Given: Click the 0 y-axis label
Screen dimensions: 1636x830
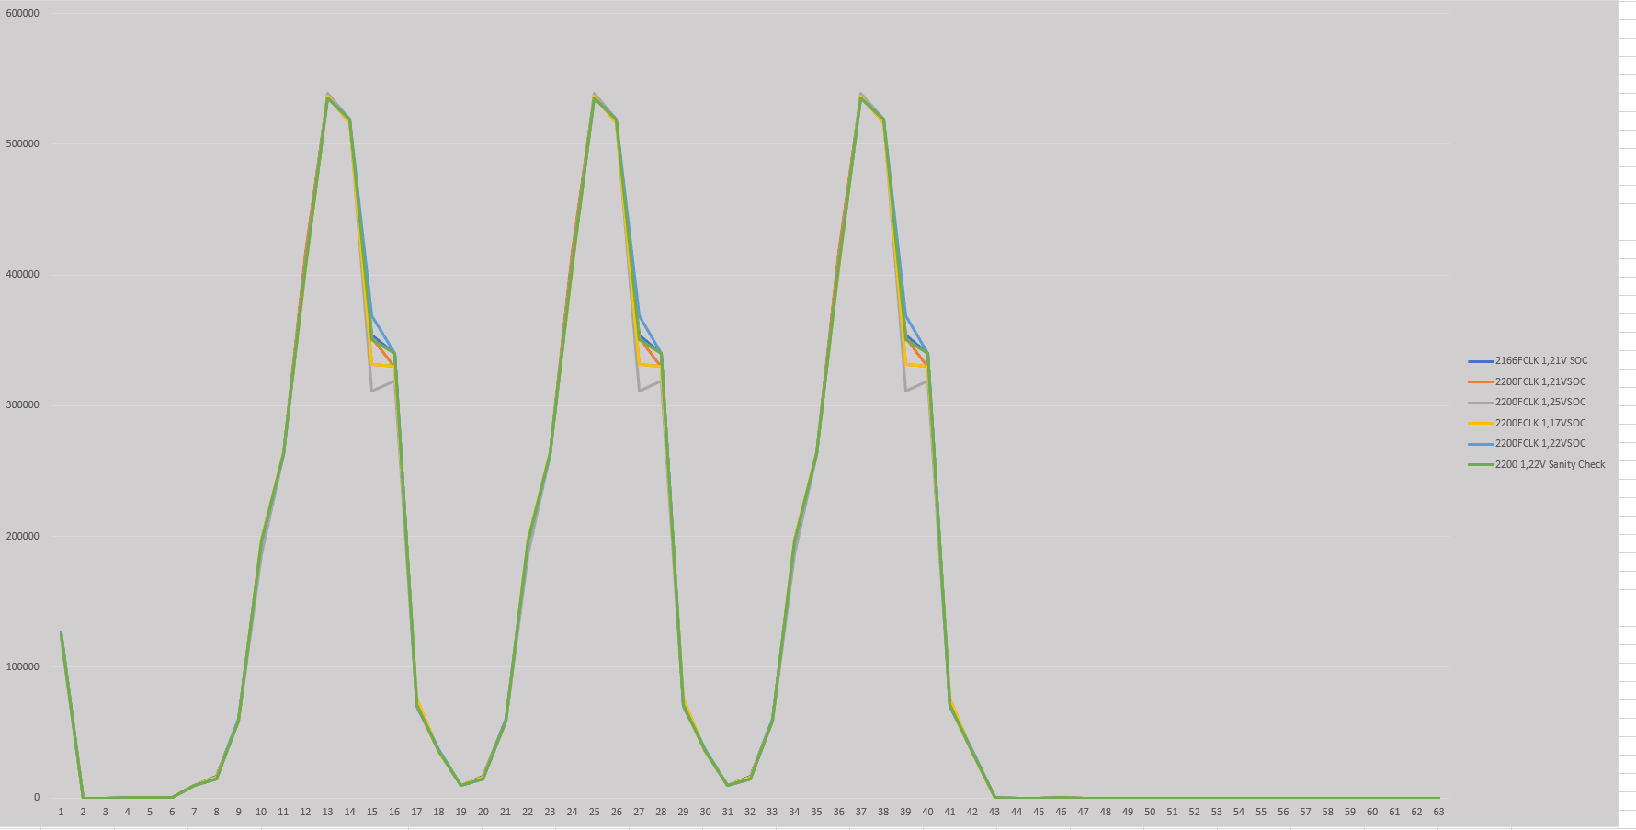Looking at the screenshot, I should (37, 797).
